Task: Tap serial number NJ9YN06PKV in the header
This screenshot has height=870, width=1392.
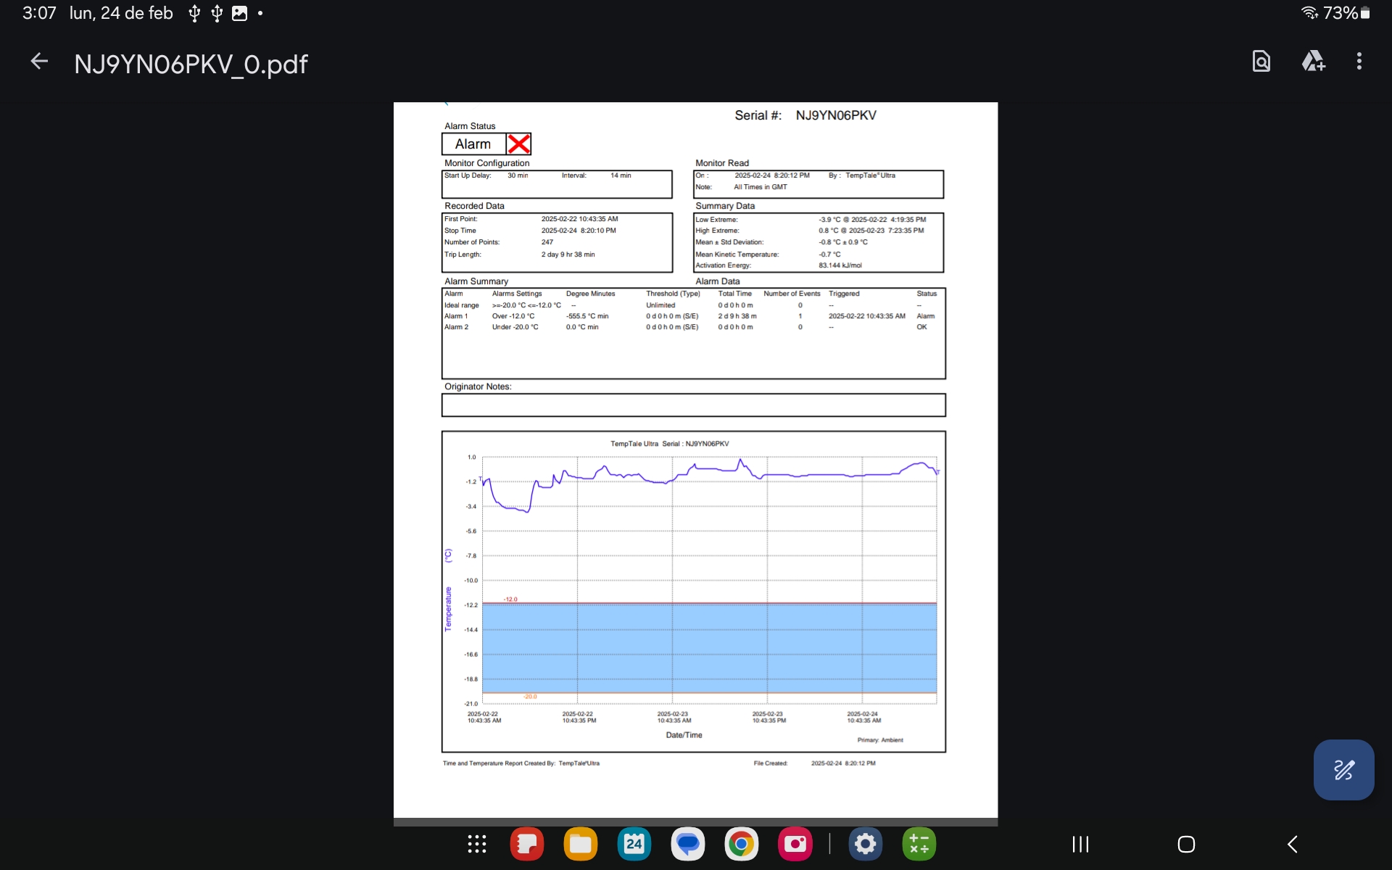Action: [836, 115]
